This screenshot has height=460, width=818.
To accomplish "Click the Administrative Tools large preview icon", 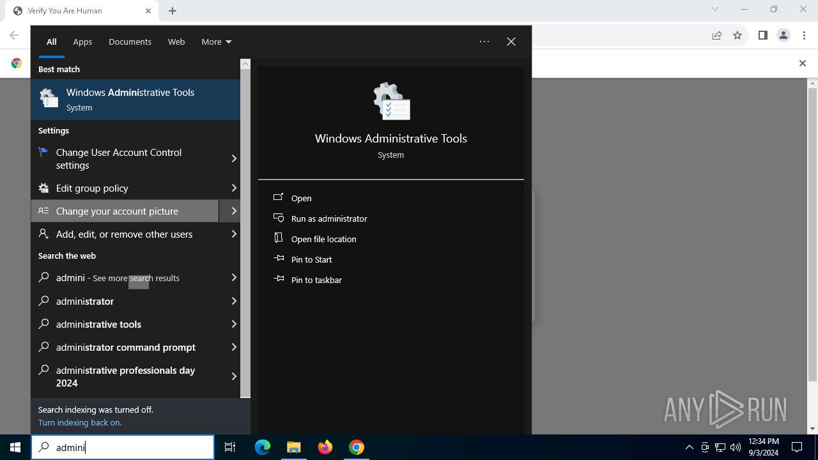I will point(391,101).
